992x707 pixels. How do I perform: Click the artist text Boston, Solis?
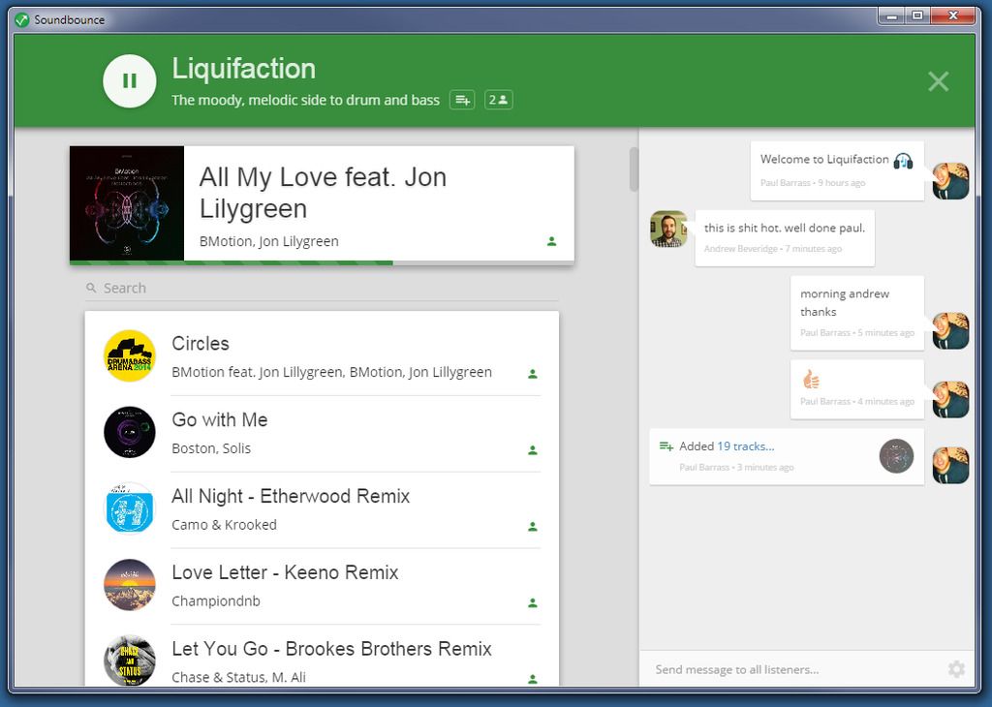click(211, 448)
